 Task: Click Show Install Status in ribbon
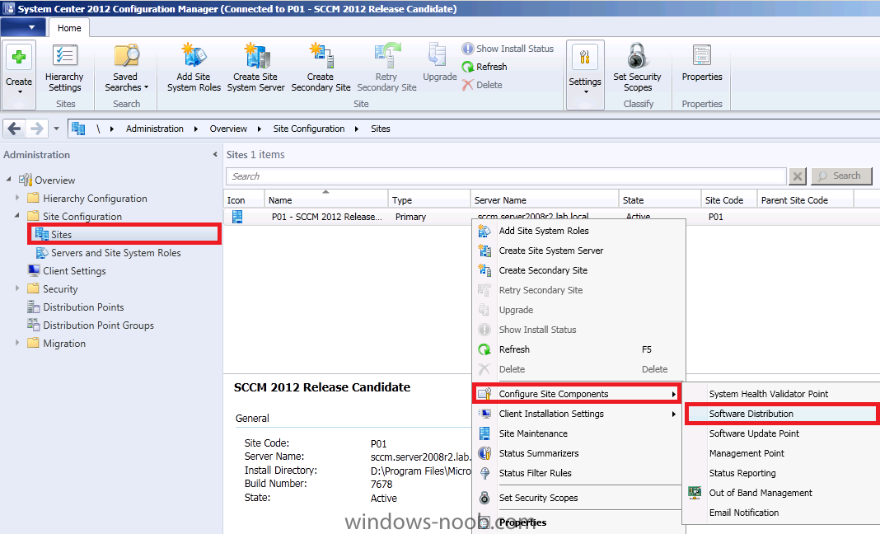coord(508,49)
